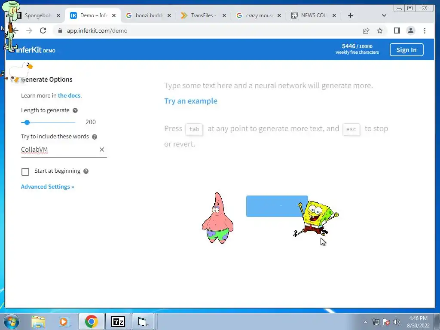Reload the InferKit demo page
The width and height of the screenshot is (440, 330).
43,31
